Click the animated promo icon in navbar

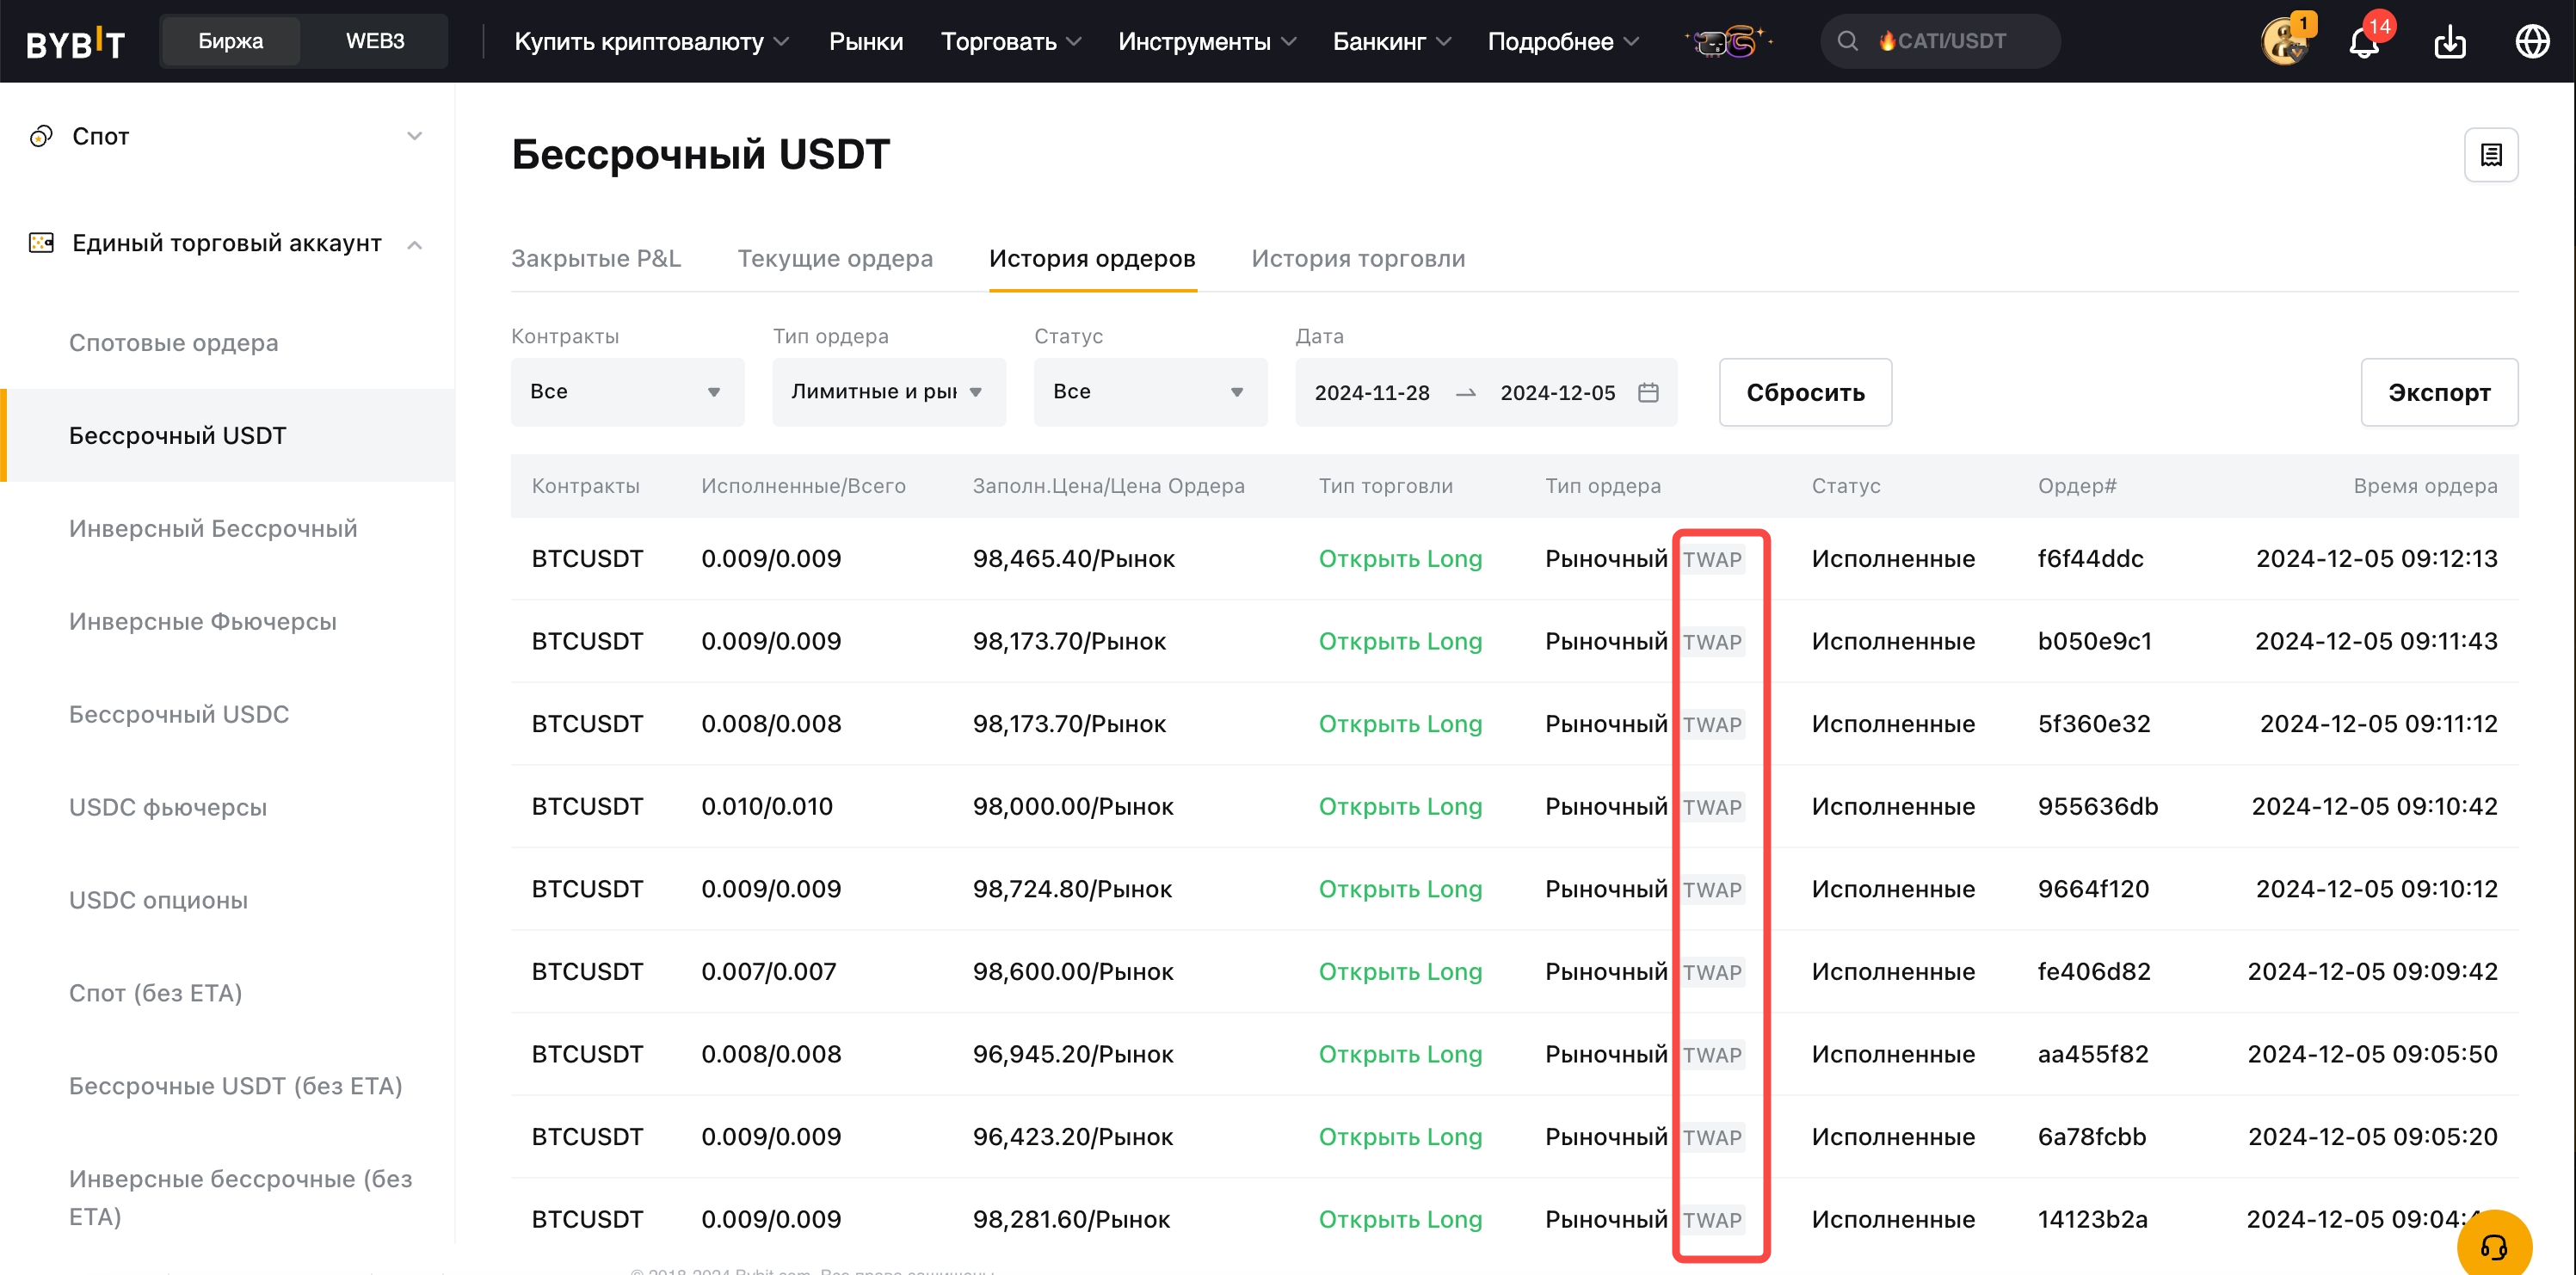[1729, 42]
